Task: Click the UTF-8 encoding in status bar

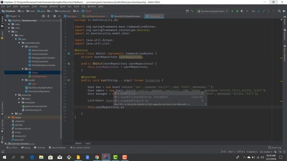Action: pyautogui.click(x=240, y=152)
